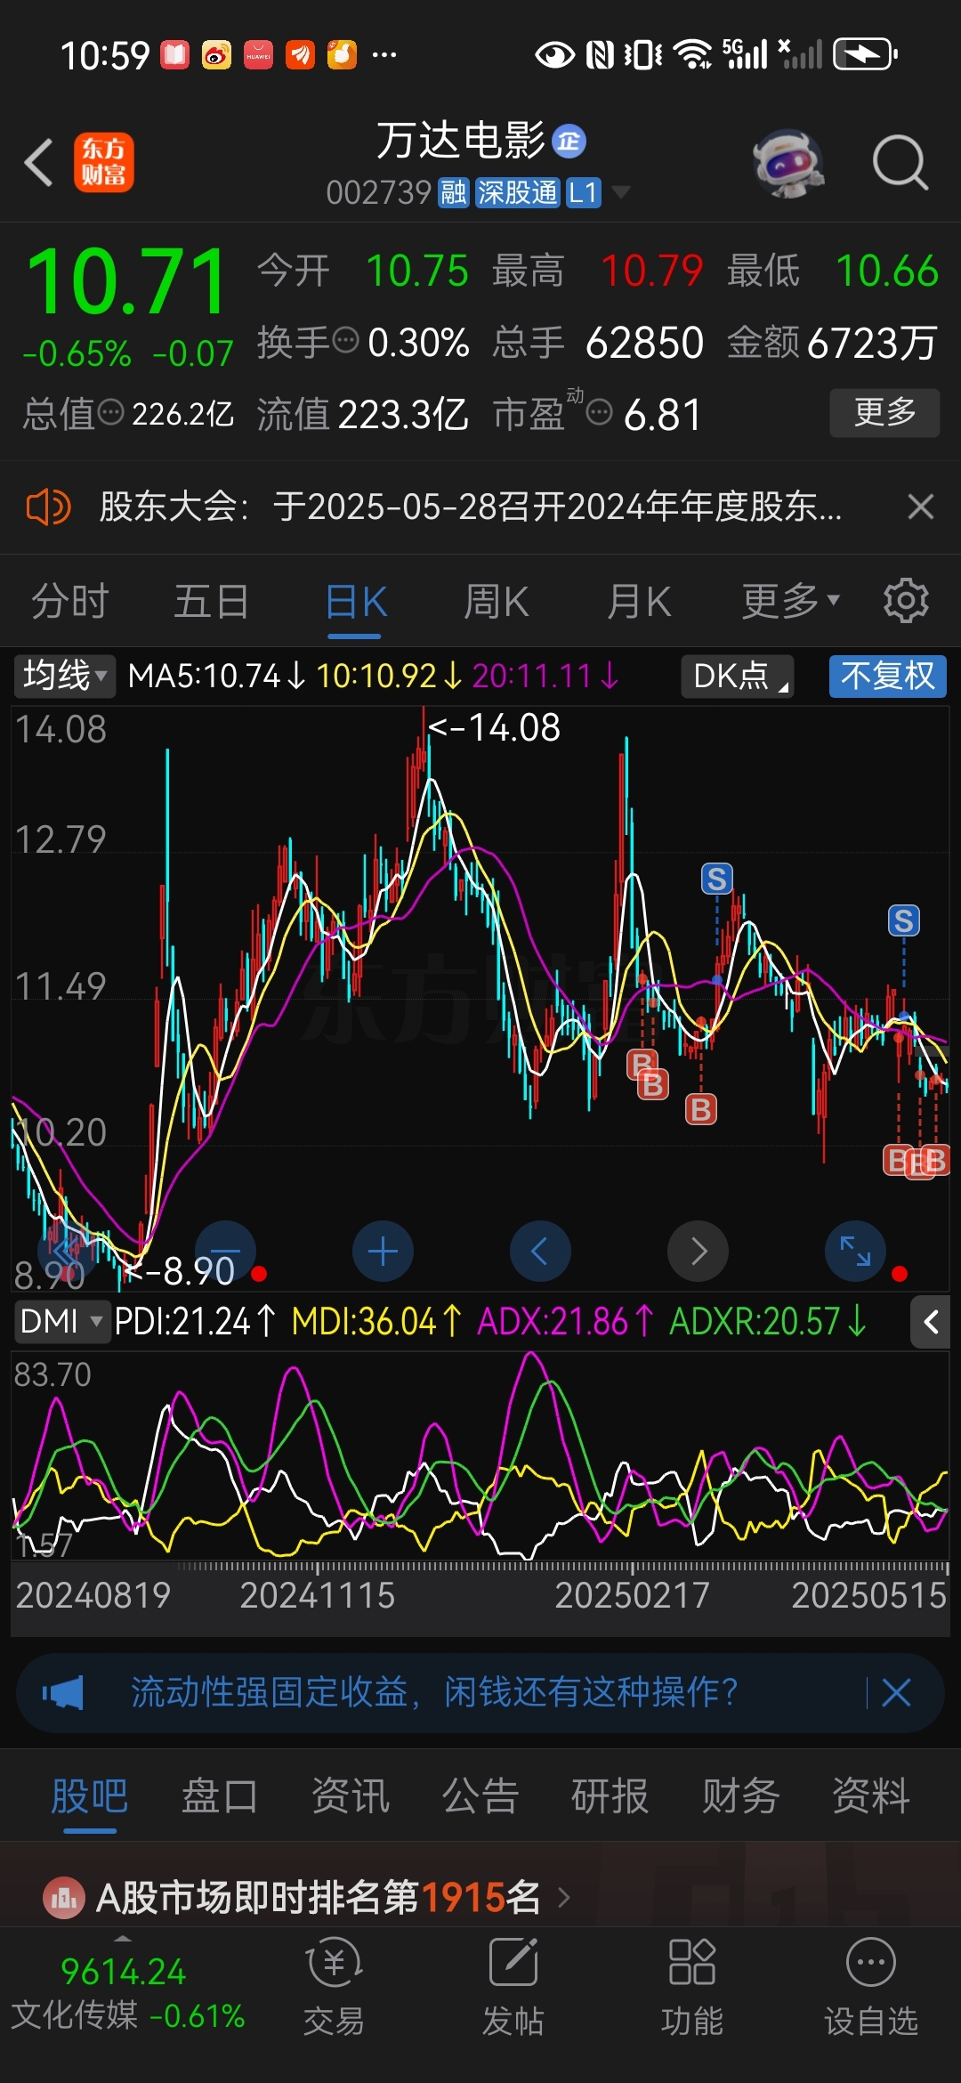Open the 流动性强固定收益 promo link
The width and height of the screenshot is (961, 2083).
(434, 1692)
